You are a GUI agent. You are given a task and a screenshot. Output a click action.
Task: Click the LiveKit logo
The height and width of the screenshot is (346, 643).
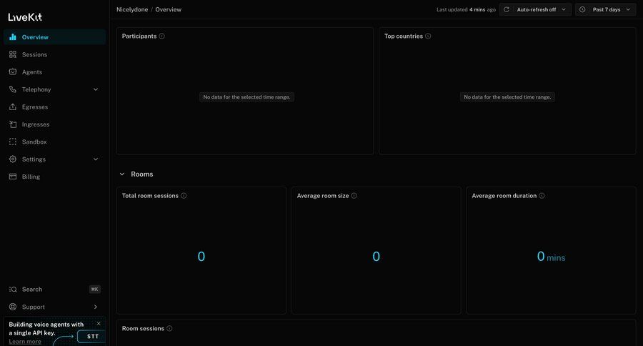(25, 17)
